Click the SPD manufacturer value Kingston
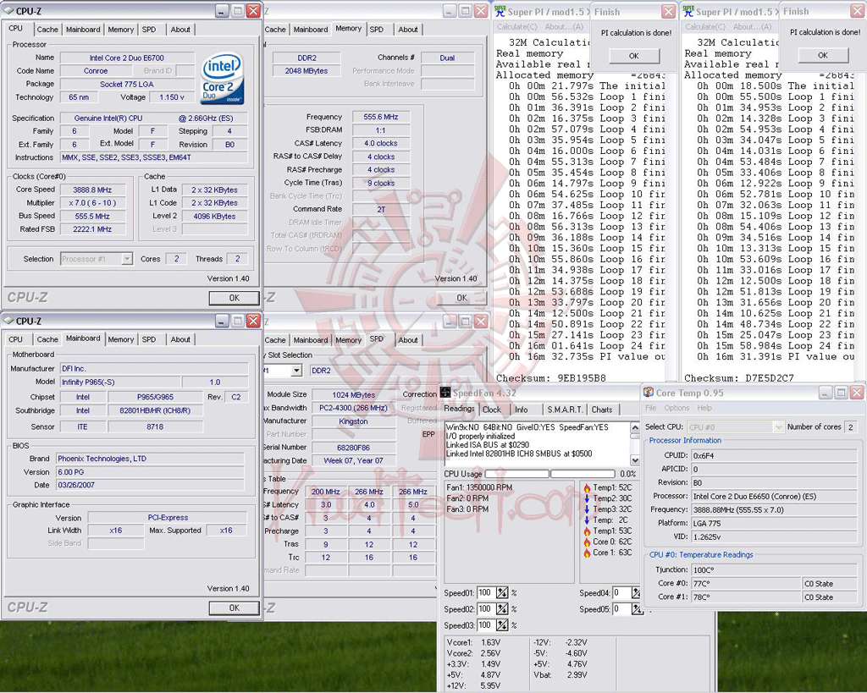The width and height of the screenshot is (867, 693). [353, 421]
